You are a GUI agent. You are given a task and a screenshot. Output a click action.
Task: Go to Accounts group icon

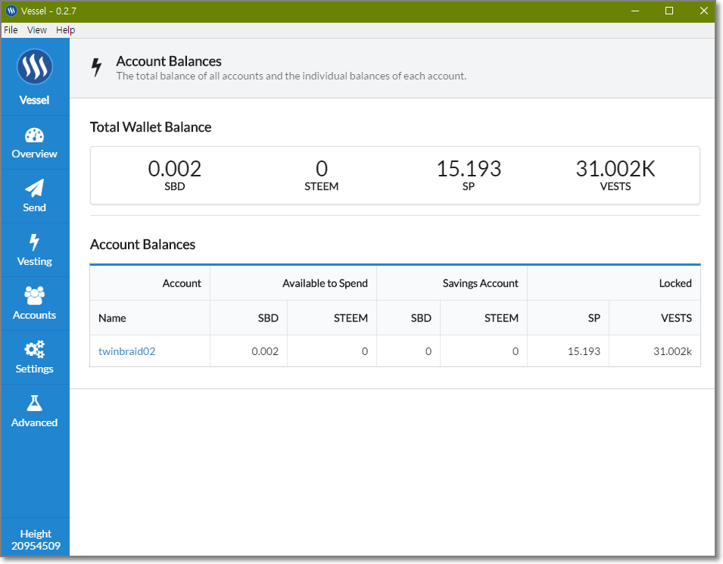35,295
